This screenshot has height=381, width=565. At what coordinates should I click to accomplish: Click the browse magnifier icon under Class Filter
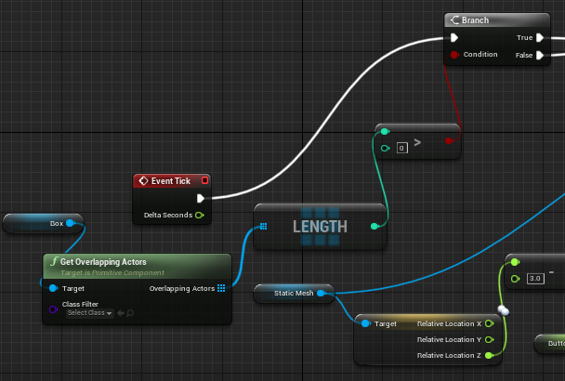pyautogui.click(x=130, y=313)
